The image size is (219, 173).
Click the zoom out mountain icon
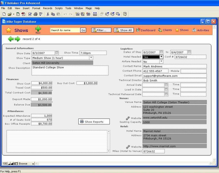tap(9, 164)
